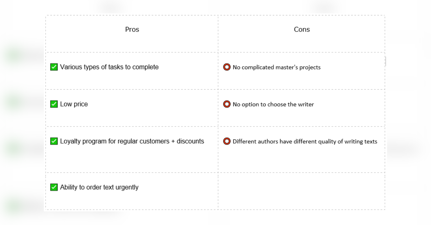The height and width of the screenshot is (225, 431).
Task: Click green checkmark beside Loyalty program
Action: click(54, 141)
